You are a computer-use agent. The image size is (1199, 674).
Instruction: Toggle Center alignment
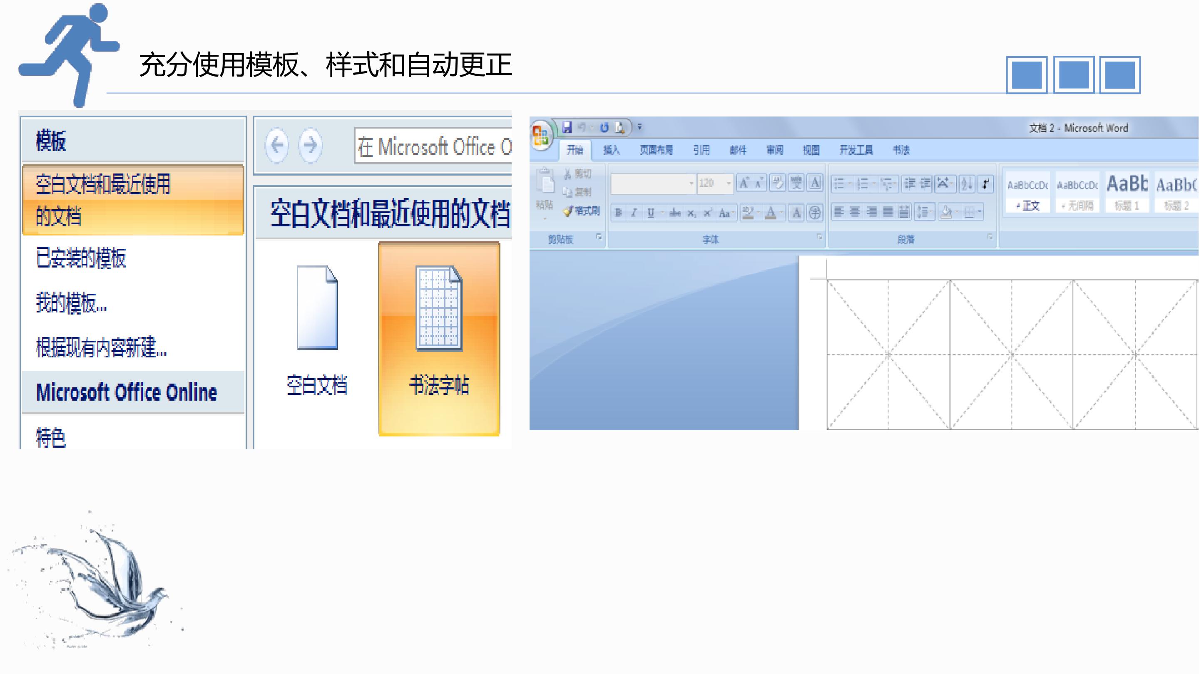point(855,212)
